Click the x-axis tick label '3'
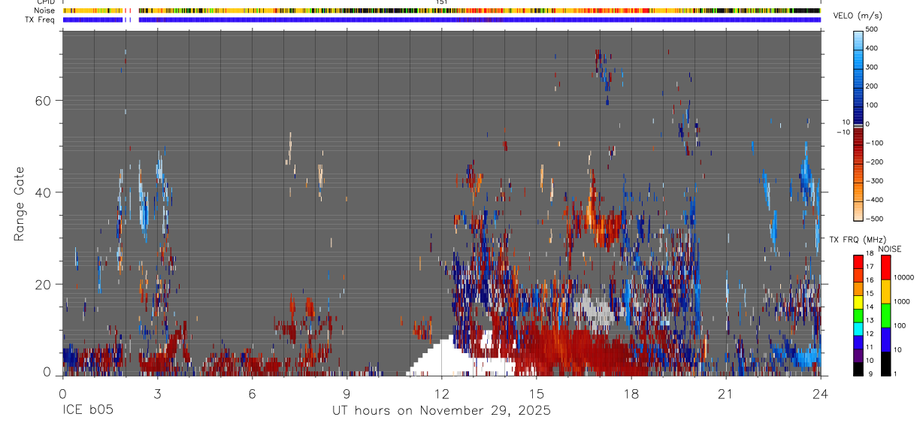Screen dimensions: 923x426 157,393
